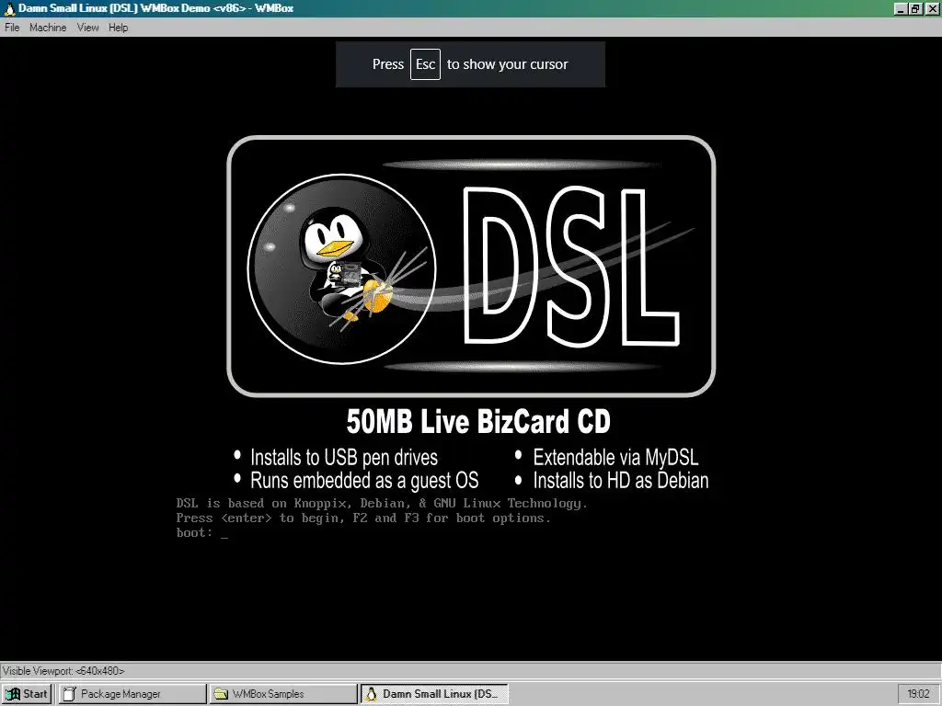Minimize the WMBox window
Screen dimensions: 942x706
(x=901, y=8)
